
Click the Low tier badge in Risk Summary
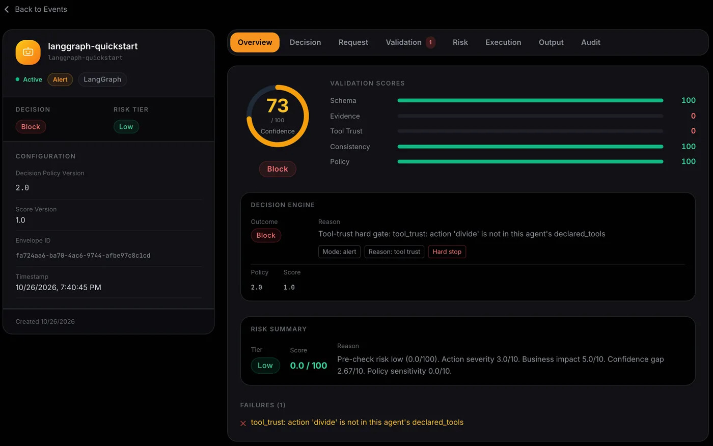265,366
